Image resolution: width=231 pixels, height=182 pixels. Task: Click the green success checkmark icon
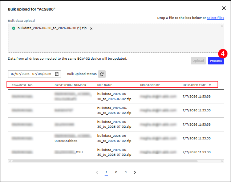point(14,28)
